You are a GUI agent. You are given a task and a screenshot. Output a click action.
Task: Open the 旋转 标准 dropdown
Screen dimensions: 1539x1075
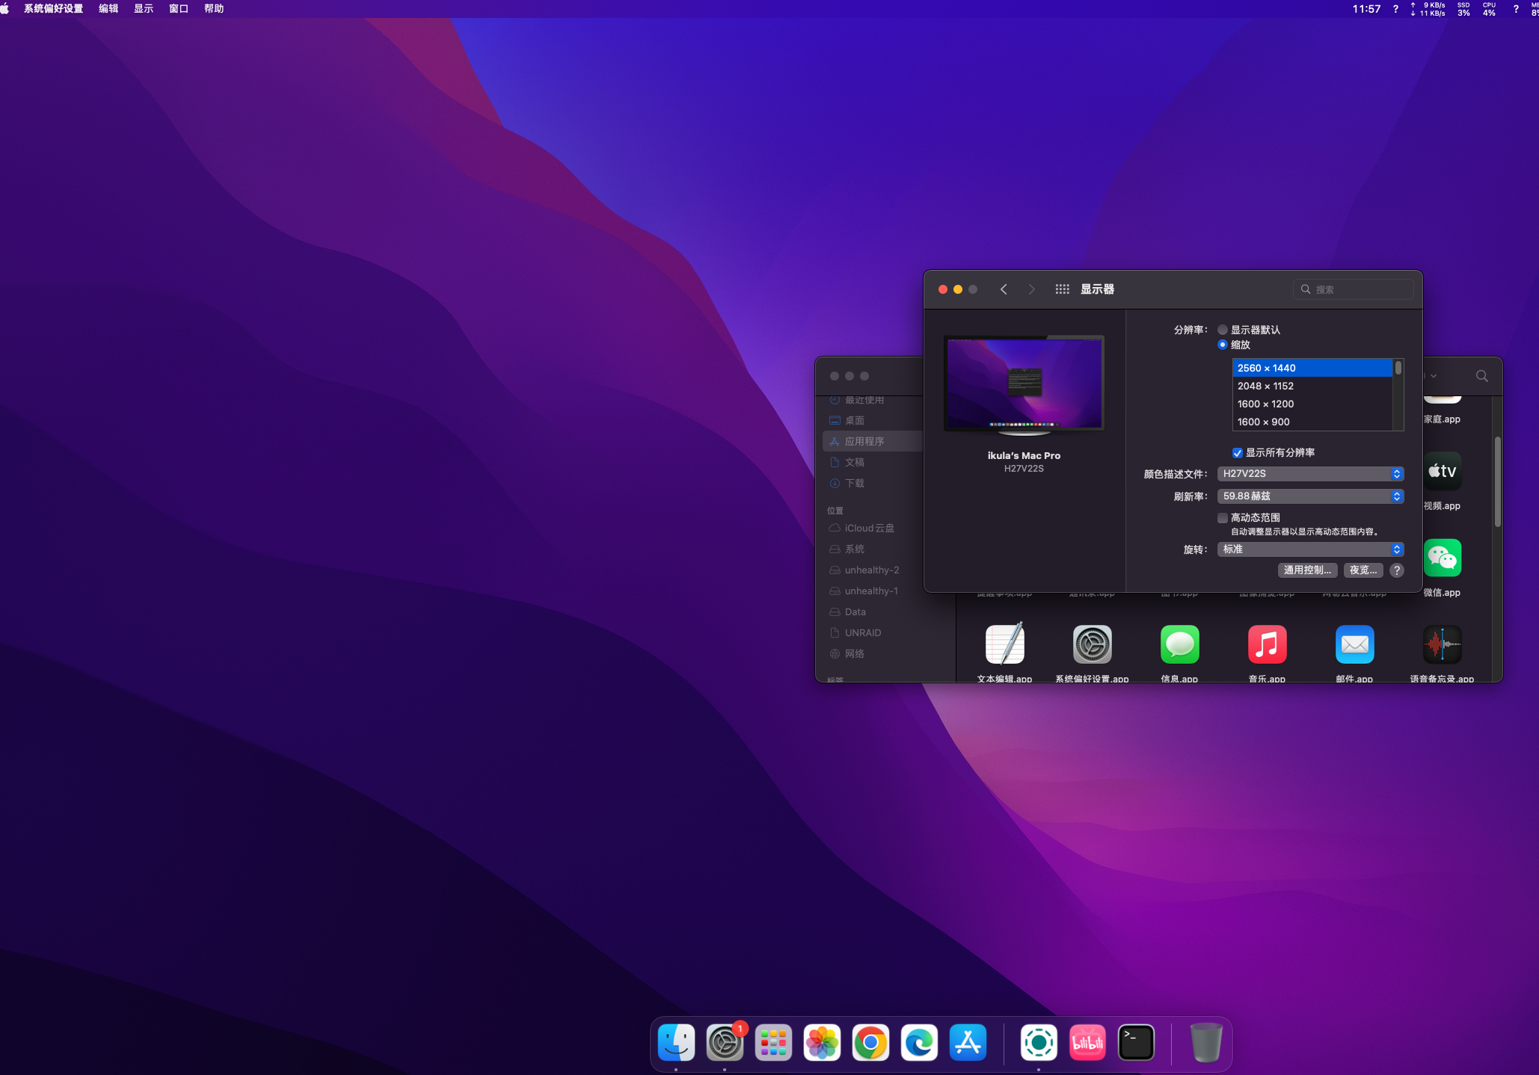coord(1310,549)
